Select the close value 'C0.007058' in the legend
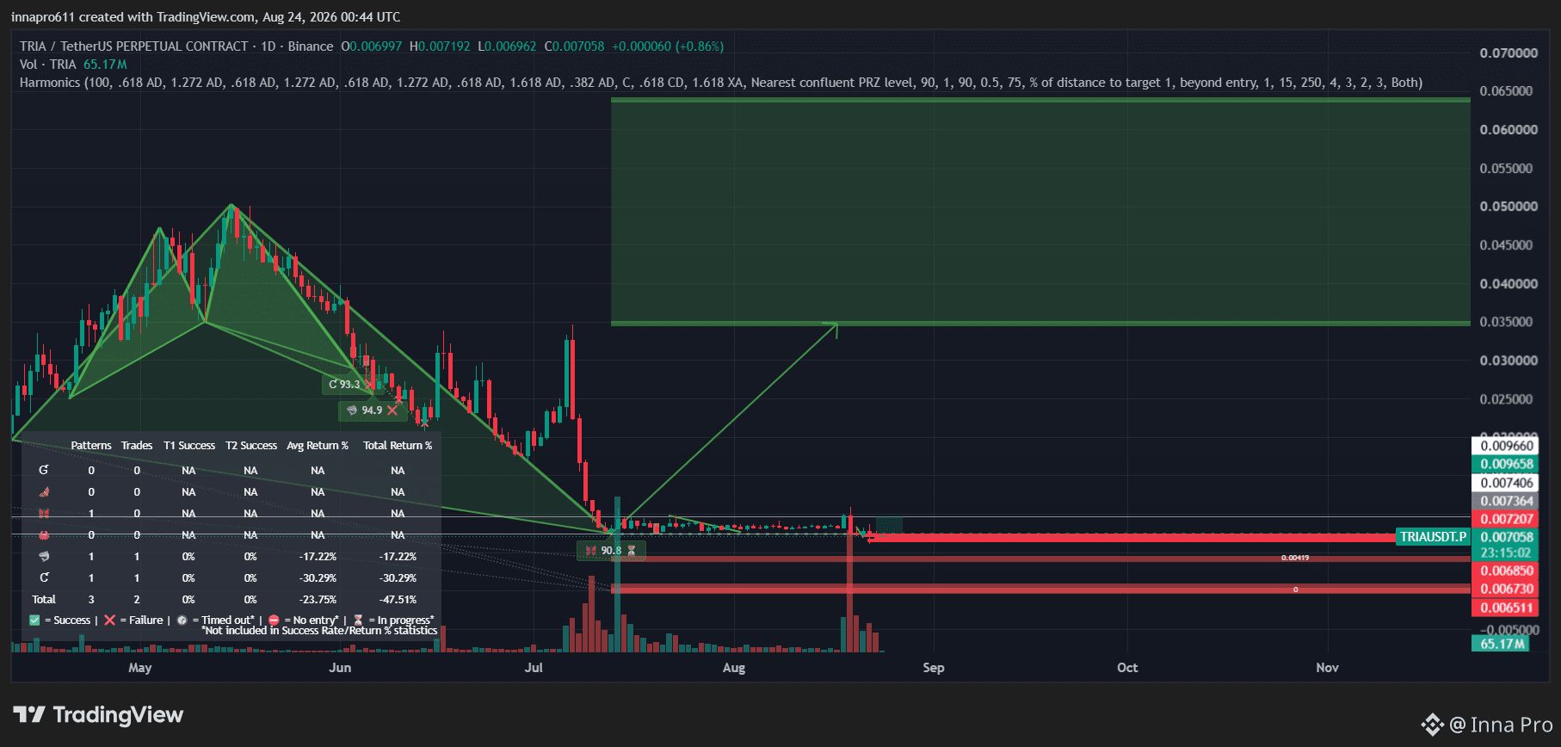This screenshot has height=747, width=1561. tap(575, 46)
